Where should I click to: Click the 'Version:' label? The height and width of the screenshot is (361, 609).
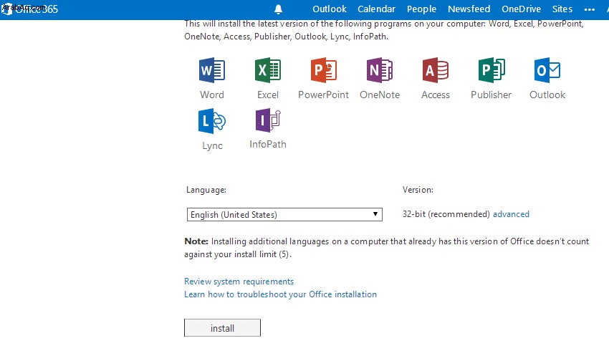[x=418, y=190]
